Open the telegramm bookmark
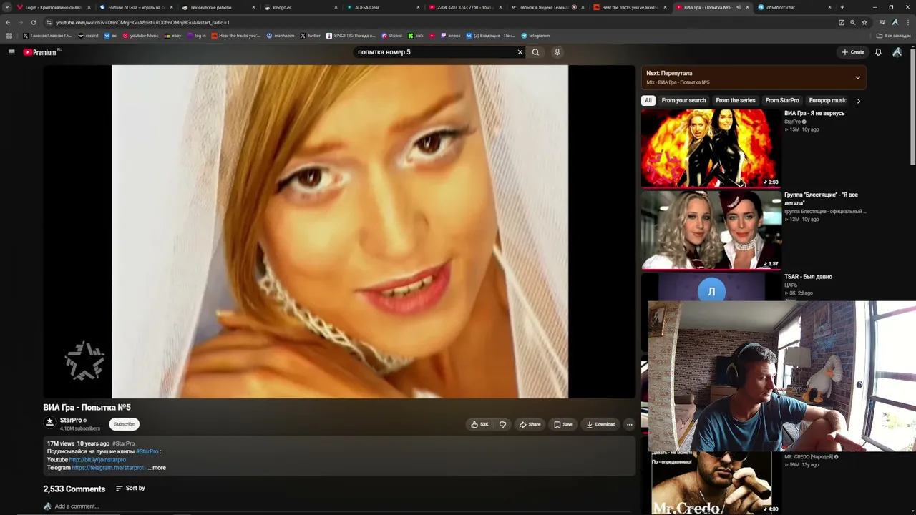Screen dimensions: 916x515 coord(535,36)
